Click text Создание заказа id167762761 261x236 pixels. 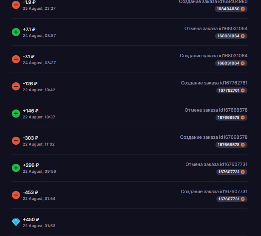click(x=214, y=83)
